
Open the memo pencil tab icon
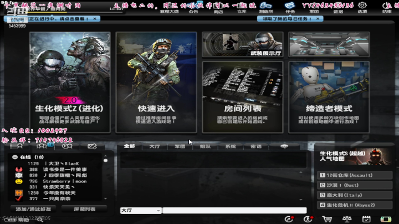(92, 146)
